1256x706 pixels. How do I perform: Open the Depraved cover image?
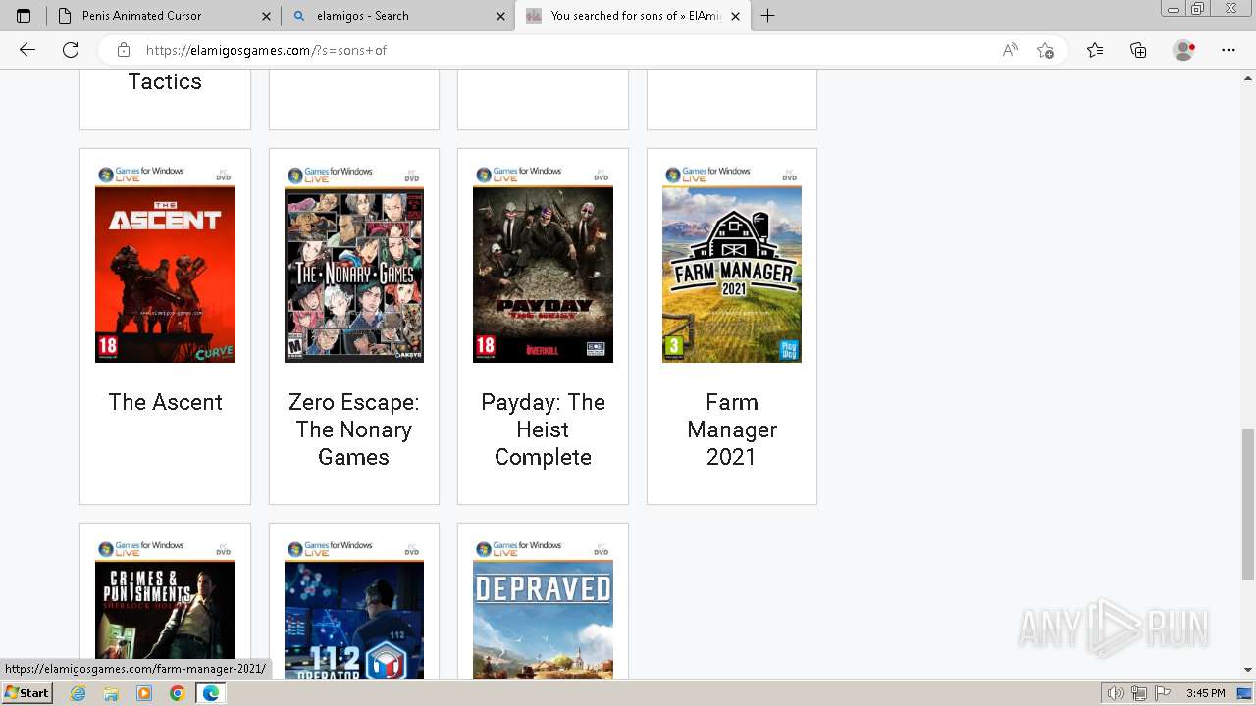pos(543,608)
